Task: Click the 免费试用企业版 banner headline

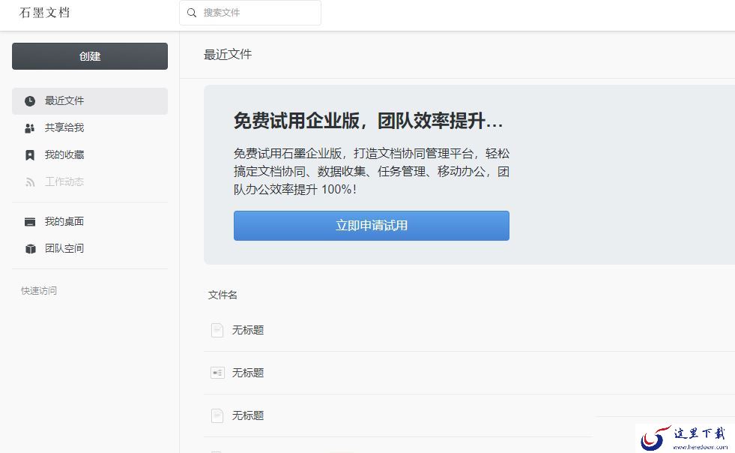Action: click(368, 121)
